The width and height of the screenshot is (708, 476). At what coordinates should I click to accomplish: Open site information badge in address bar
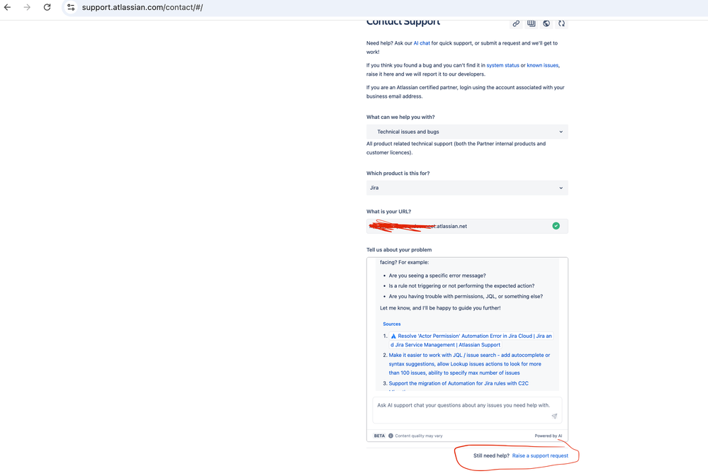coord(70,7)
